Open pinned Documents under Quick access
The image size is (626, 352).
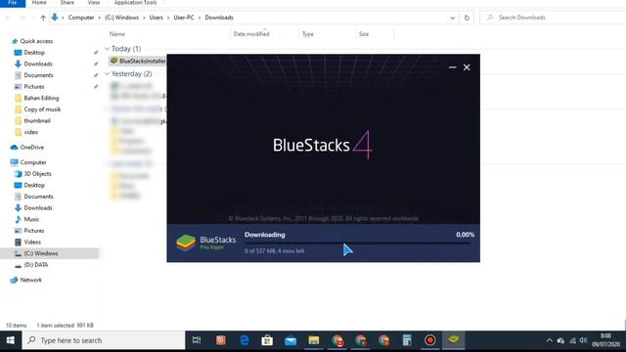(38, 75)
